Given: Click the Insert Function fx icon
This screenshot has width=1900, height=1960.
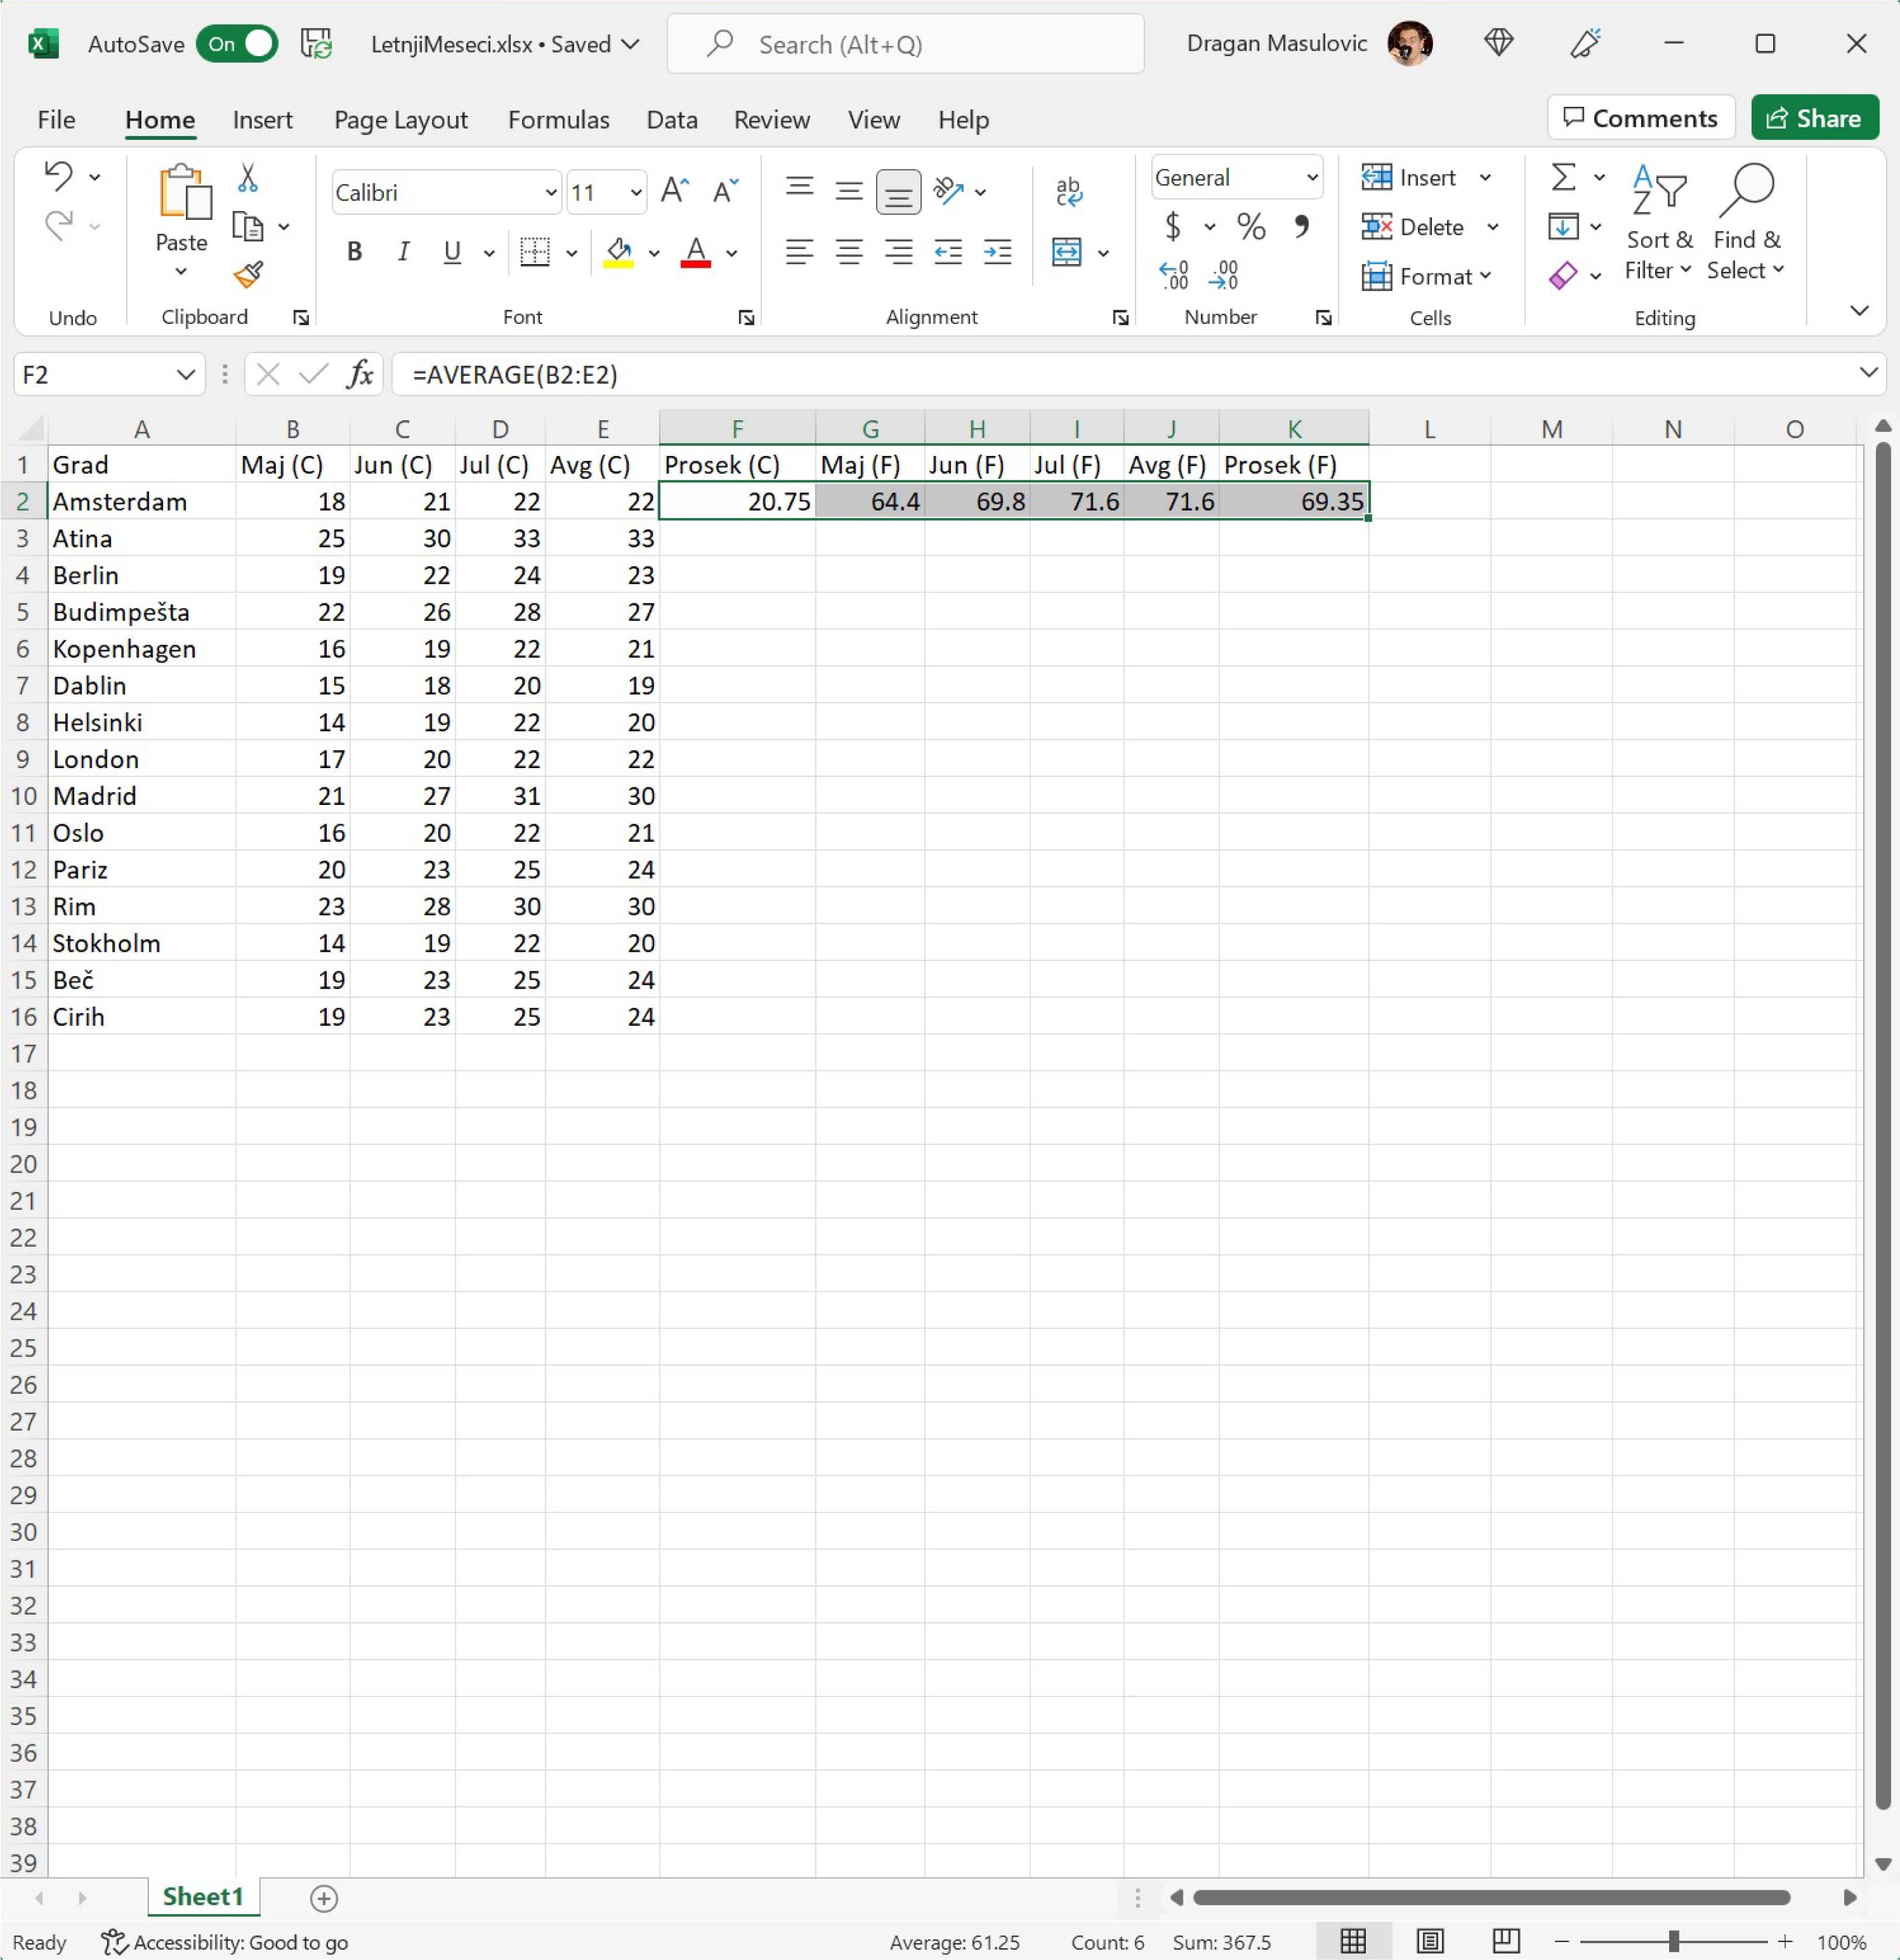Looking at the screenshot, I should point(360,374).
